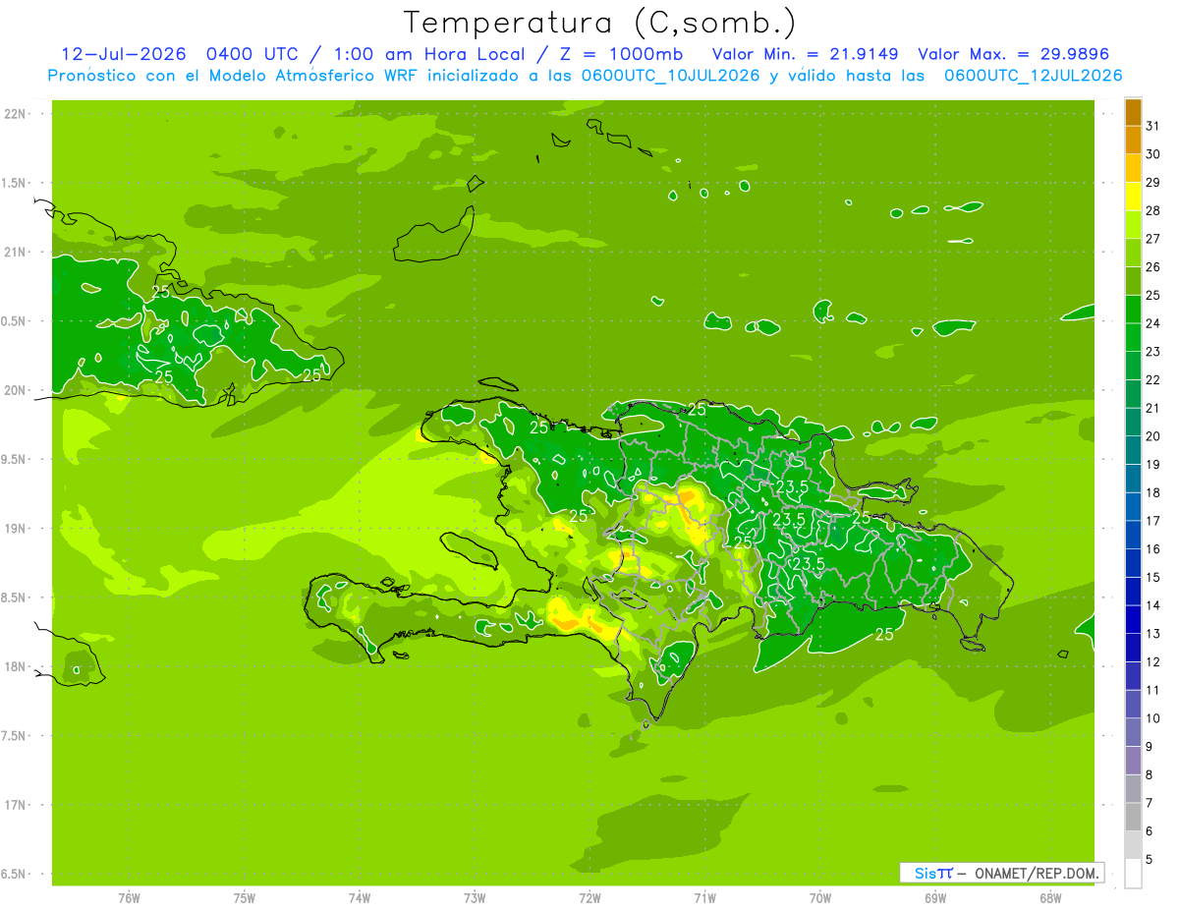The height and width of the screenshot is (911, 1179).
Task: Click the "20N" latitude axis label
Action: [16, 390]
